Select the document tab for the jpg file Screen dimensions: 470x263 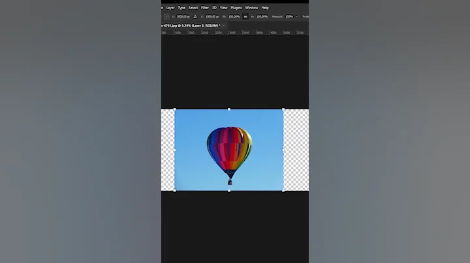coord(191,25)
